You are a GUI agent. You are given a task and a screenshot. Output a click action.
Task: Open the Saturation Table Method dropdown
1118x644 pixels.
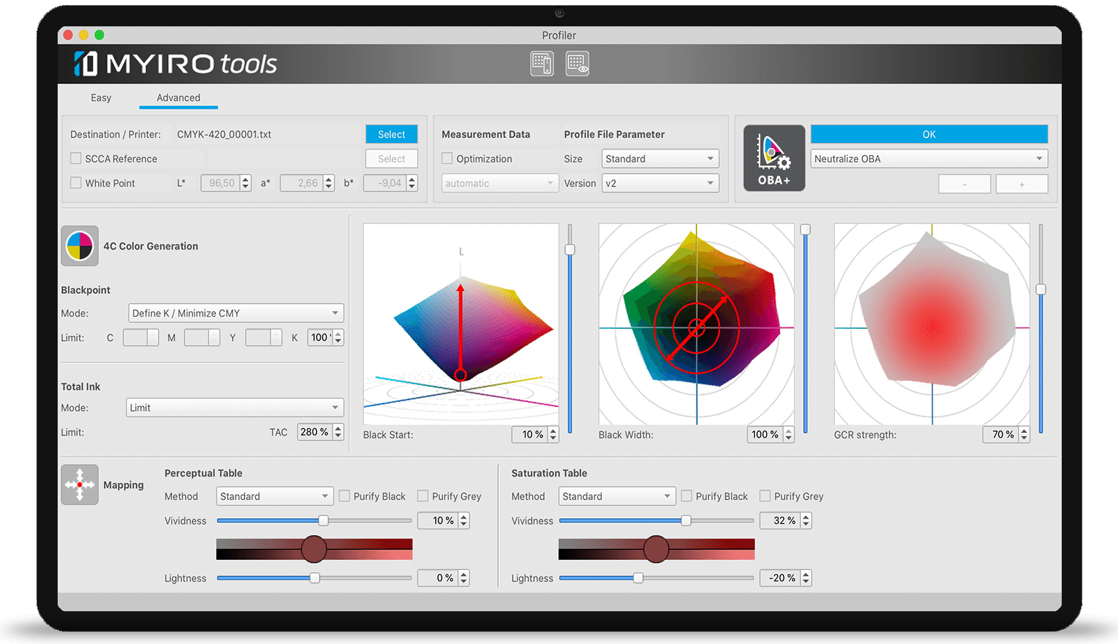[617, 496]
